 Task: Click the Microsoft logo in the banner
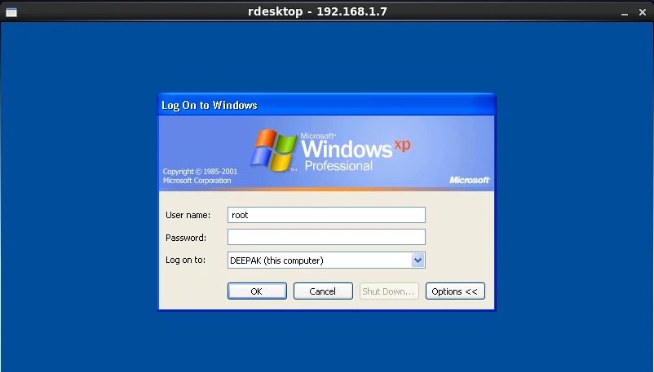[x=469, y=180]
